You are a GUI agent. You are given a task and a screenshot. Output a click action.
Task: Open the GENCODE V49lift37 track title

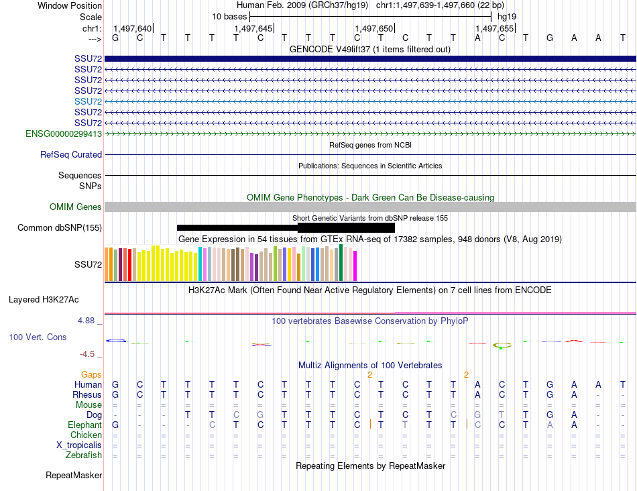pos(369,50)
